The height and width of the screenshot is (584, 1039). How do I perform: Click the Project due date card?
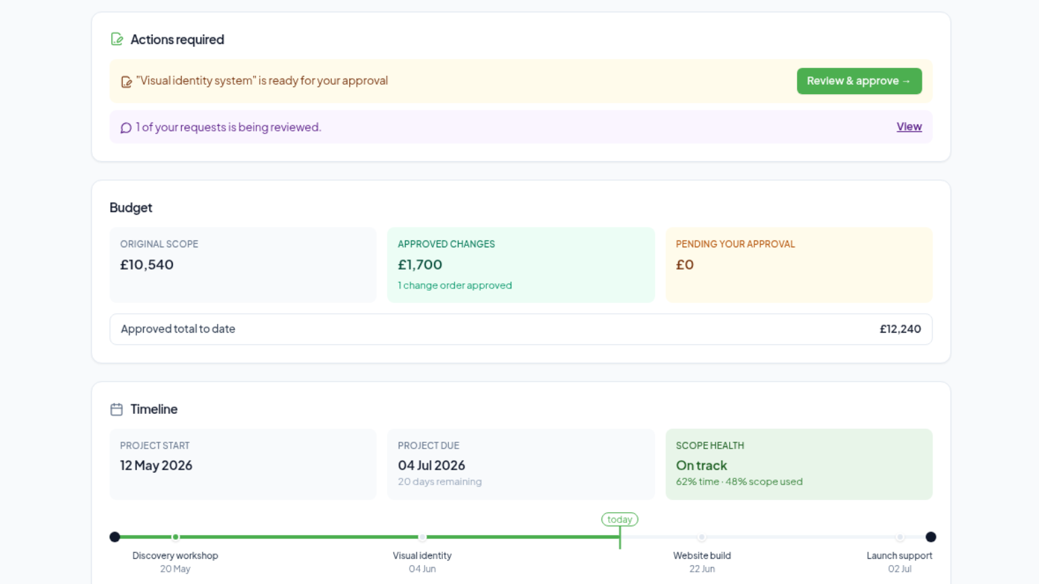pyautogui.click(x=521, y=464)
